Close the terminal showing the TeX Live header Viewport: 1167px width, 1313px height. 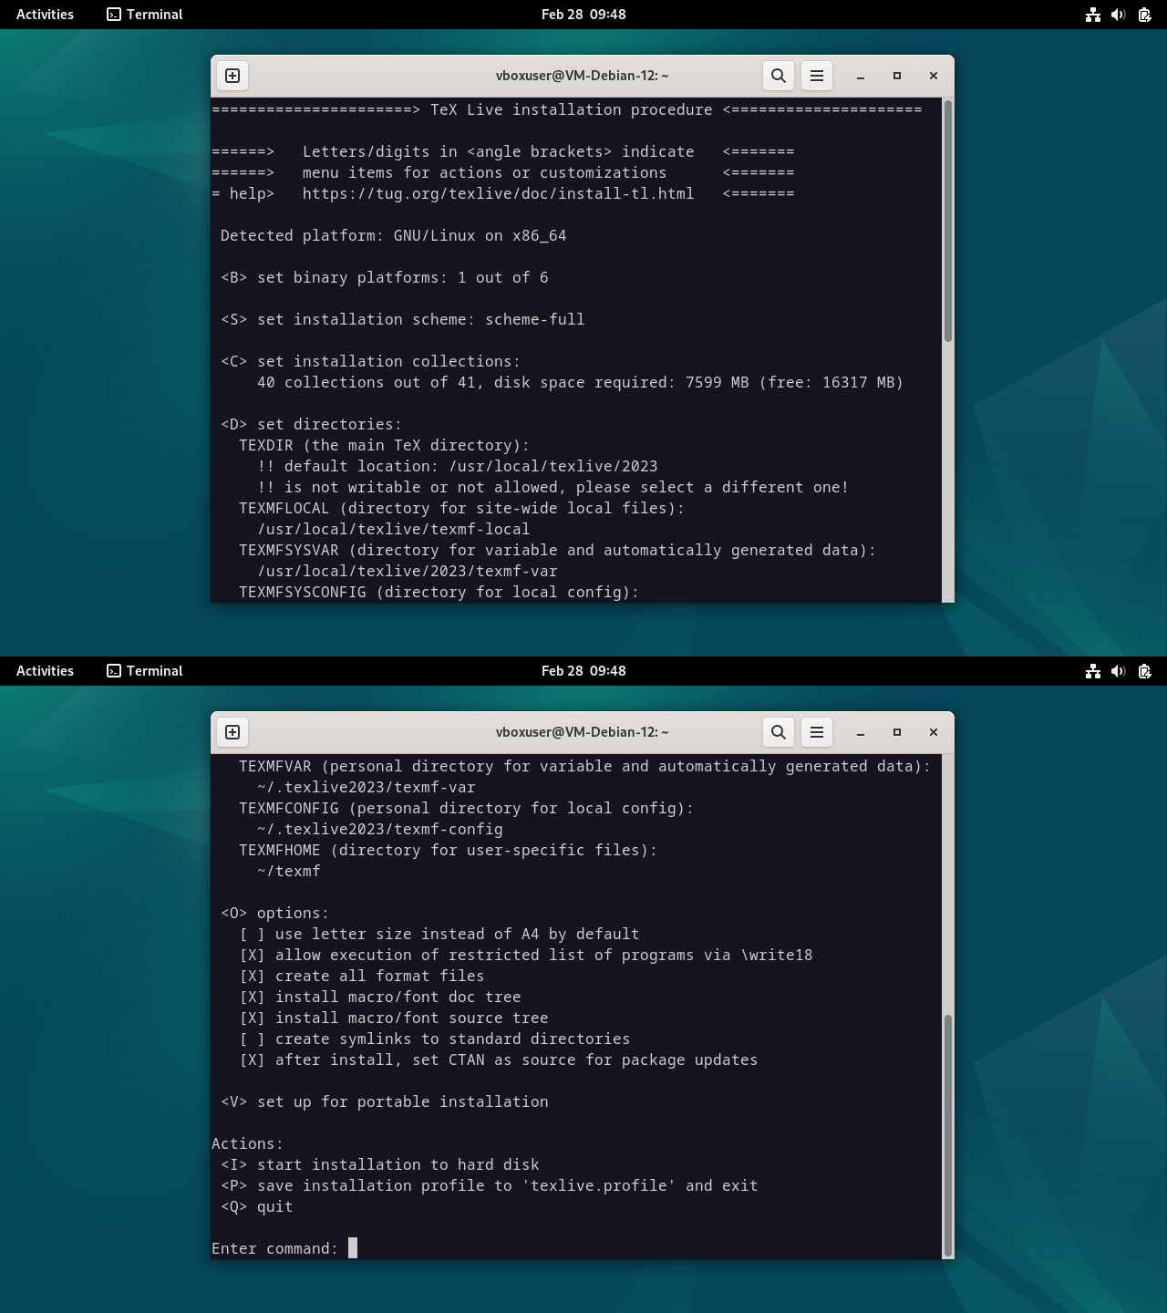934,76
